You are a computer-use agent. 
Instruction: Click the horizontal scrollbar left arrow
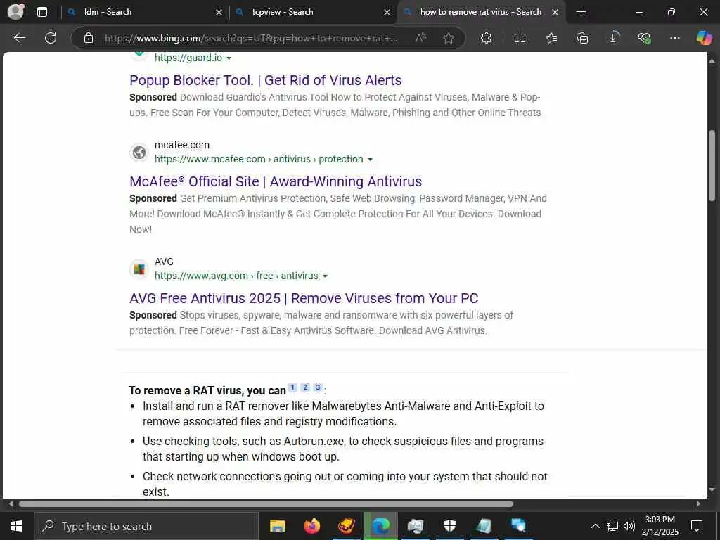pyautogui.click(x=11, y=503)
